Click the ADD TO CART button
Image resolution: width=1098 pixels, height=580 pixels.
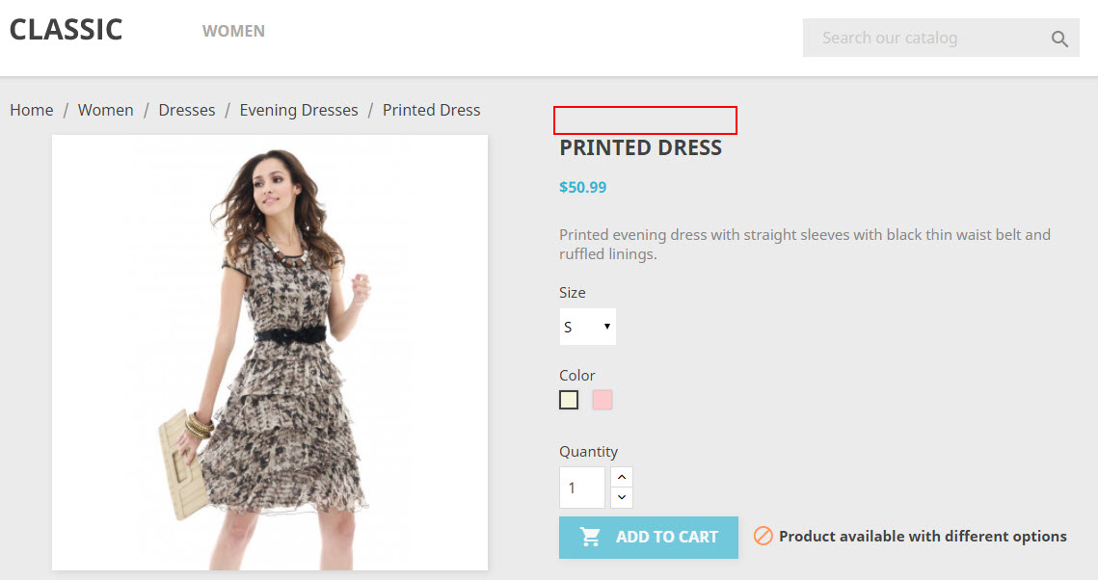[649, 538]
